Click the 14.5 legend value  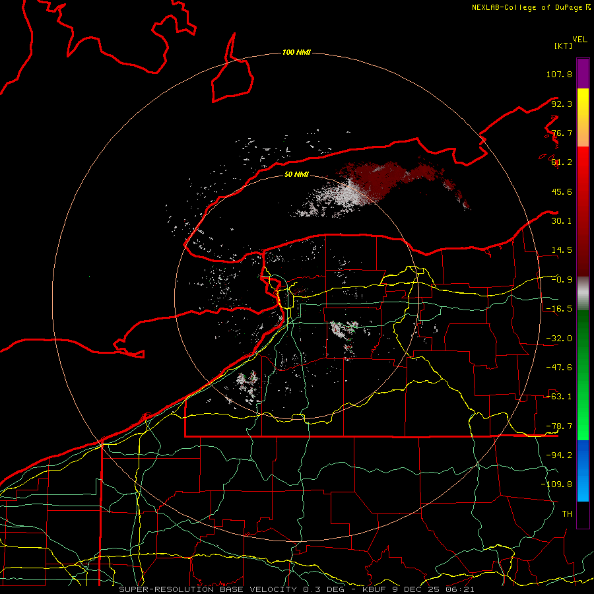pos(562,250)
